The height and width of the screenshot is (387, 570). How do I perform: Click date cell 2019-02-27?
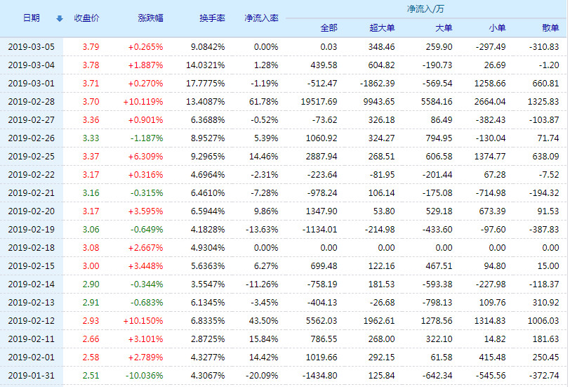pos(32,120)
